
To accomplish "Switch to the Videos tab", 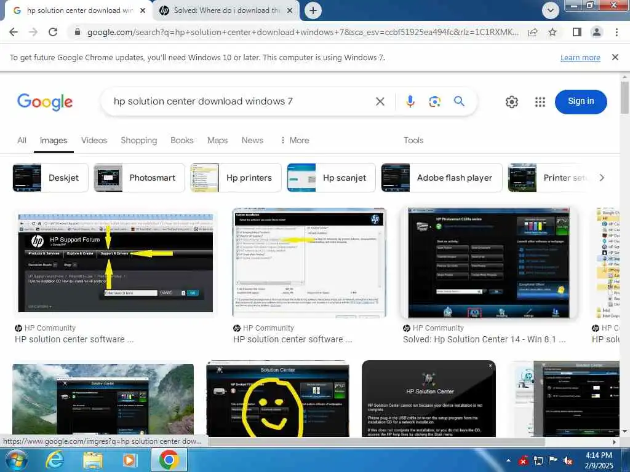I will pos(94,141).
